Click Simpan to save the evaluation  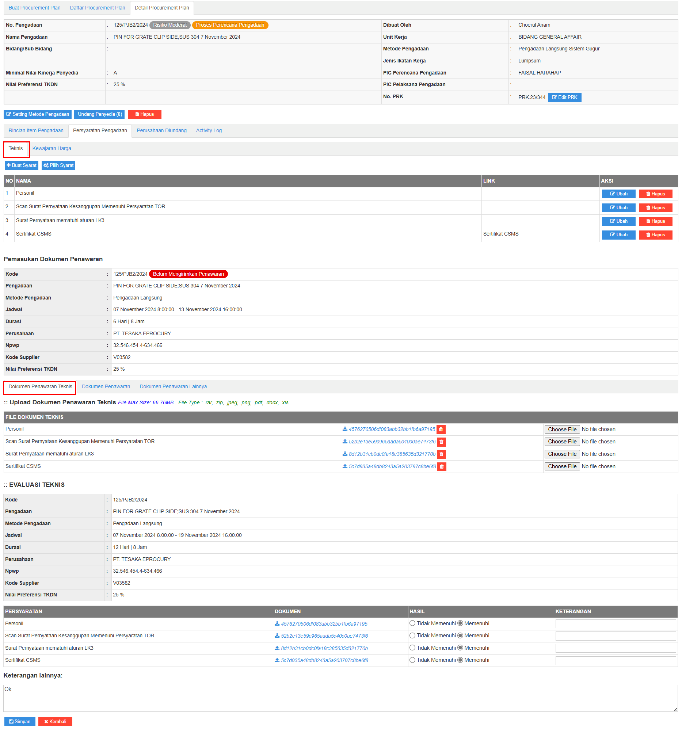20,721
